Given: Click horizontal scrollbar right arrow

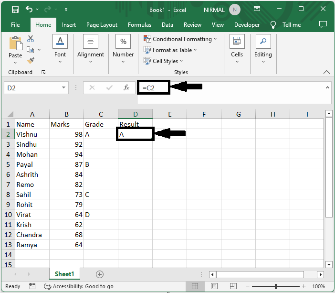Looking at the screenshot, I should pyautogui.click(x=320, y=274).
